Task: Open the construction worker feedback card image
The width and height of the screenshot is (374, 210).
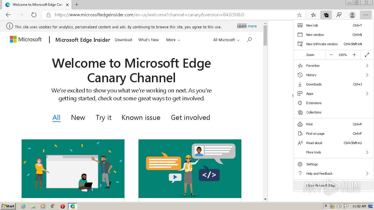Action: [190, 169]
